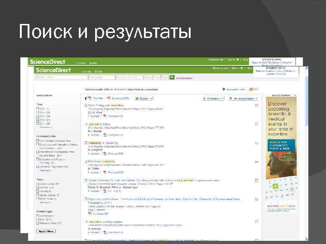
Task: Expand Abstract of Truth Telling and Journalism
Action: point(94,116)
